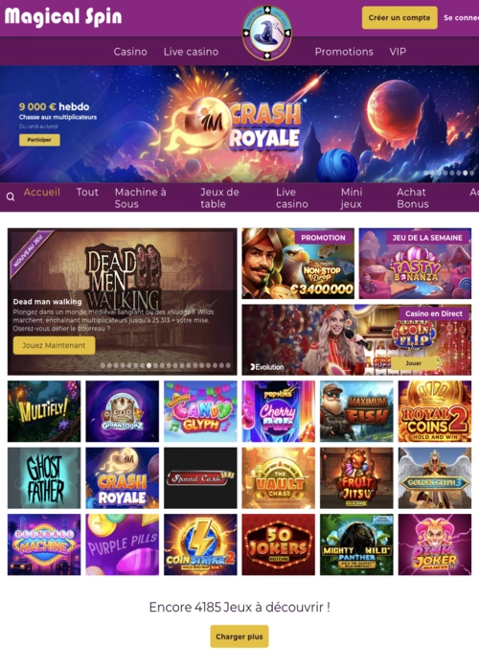The height and width of the screenshot is (671, 479).
Task: Open the 50 Jokers game tile
Action: [x=279, y=544]
